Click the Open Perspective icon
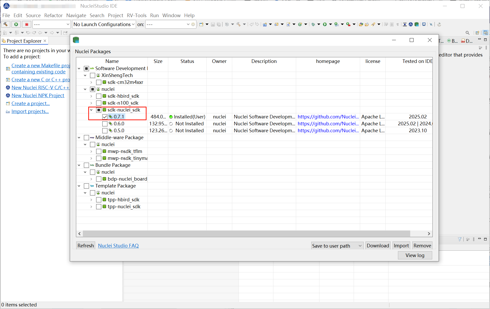This screenshot has height=309, width=490. (x=477, y=33)
